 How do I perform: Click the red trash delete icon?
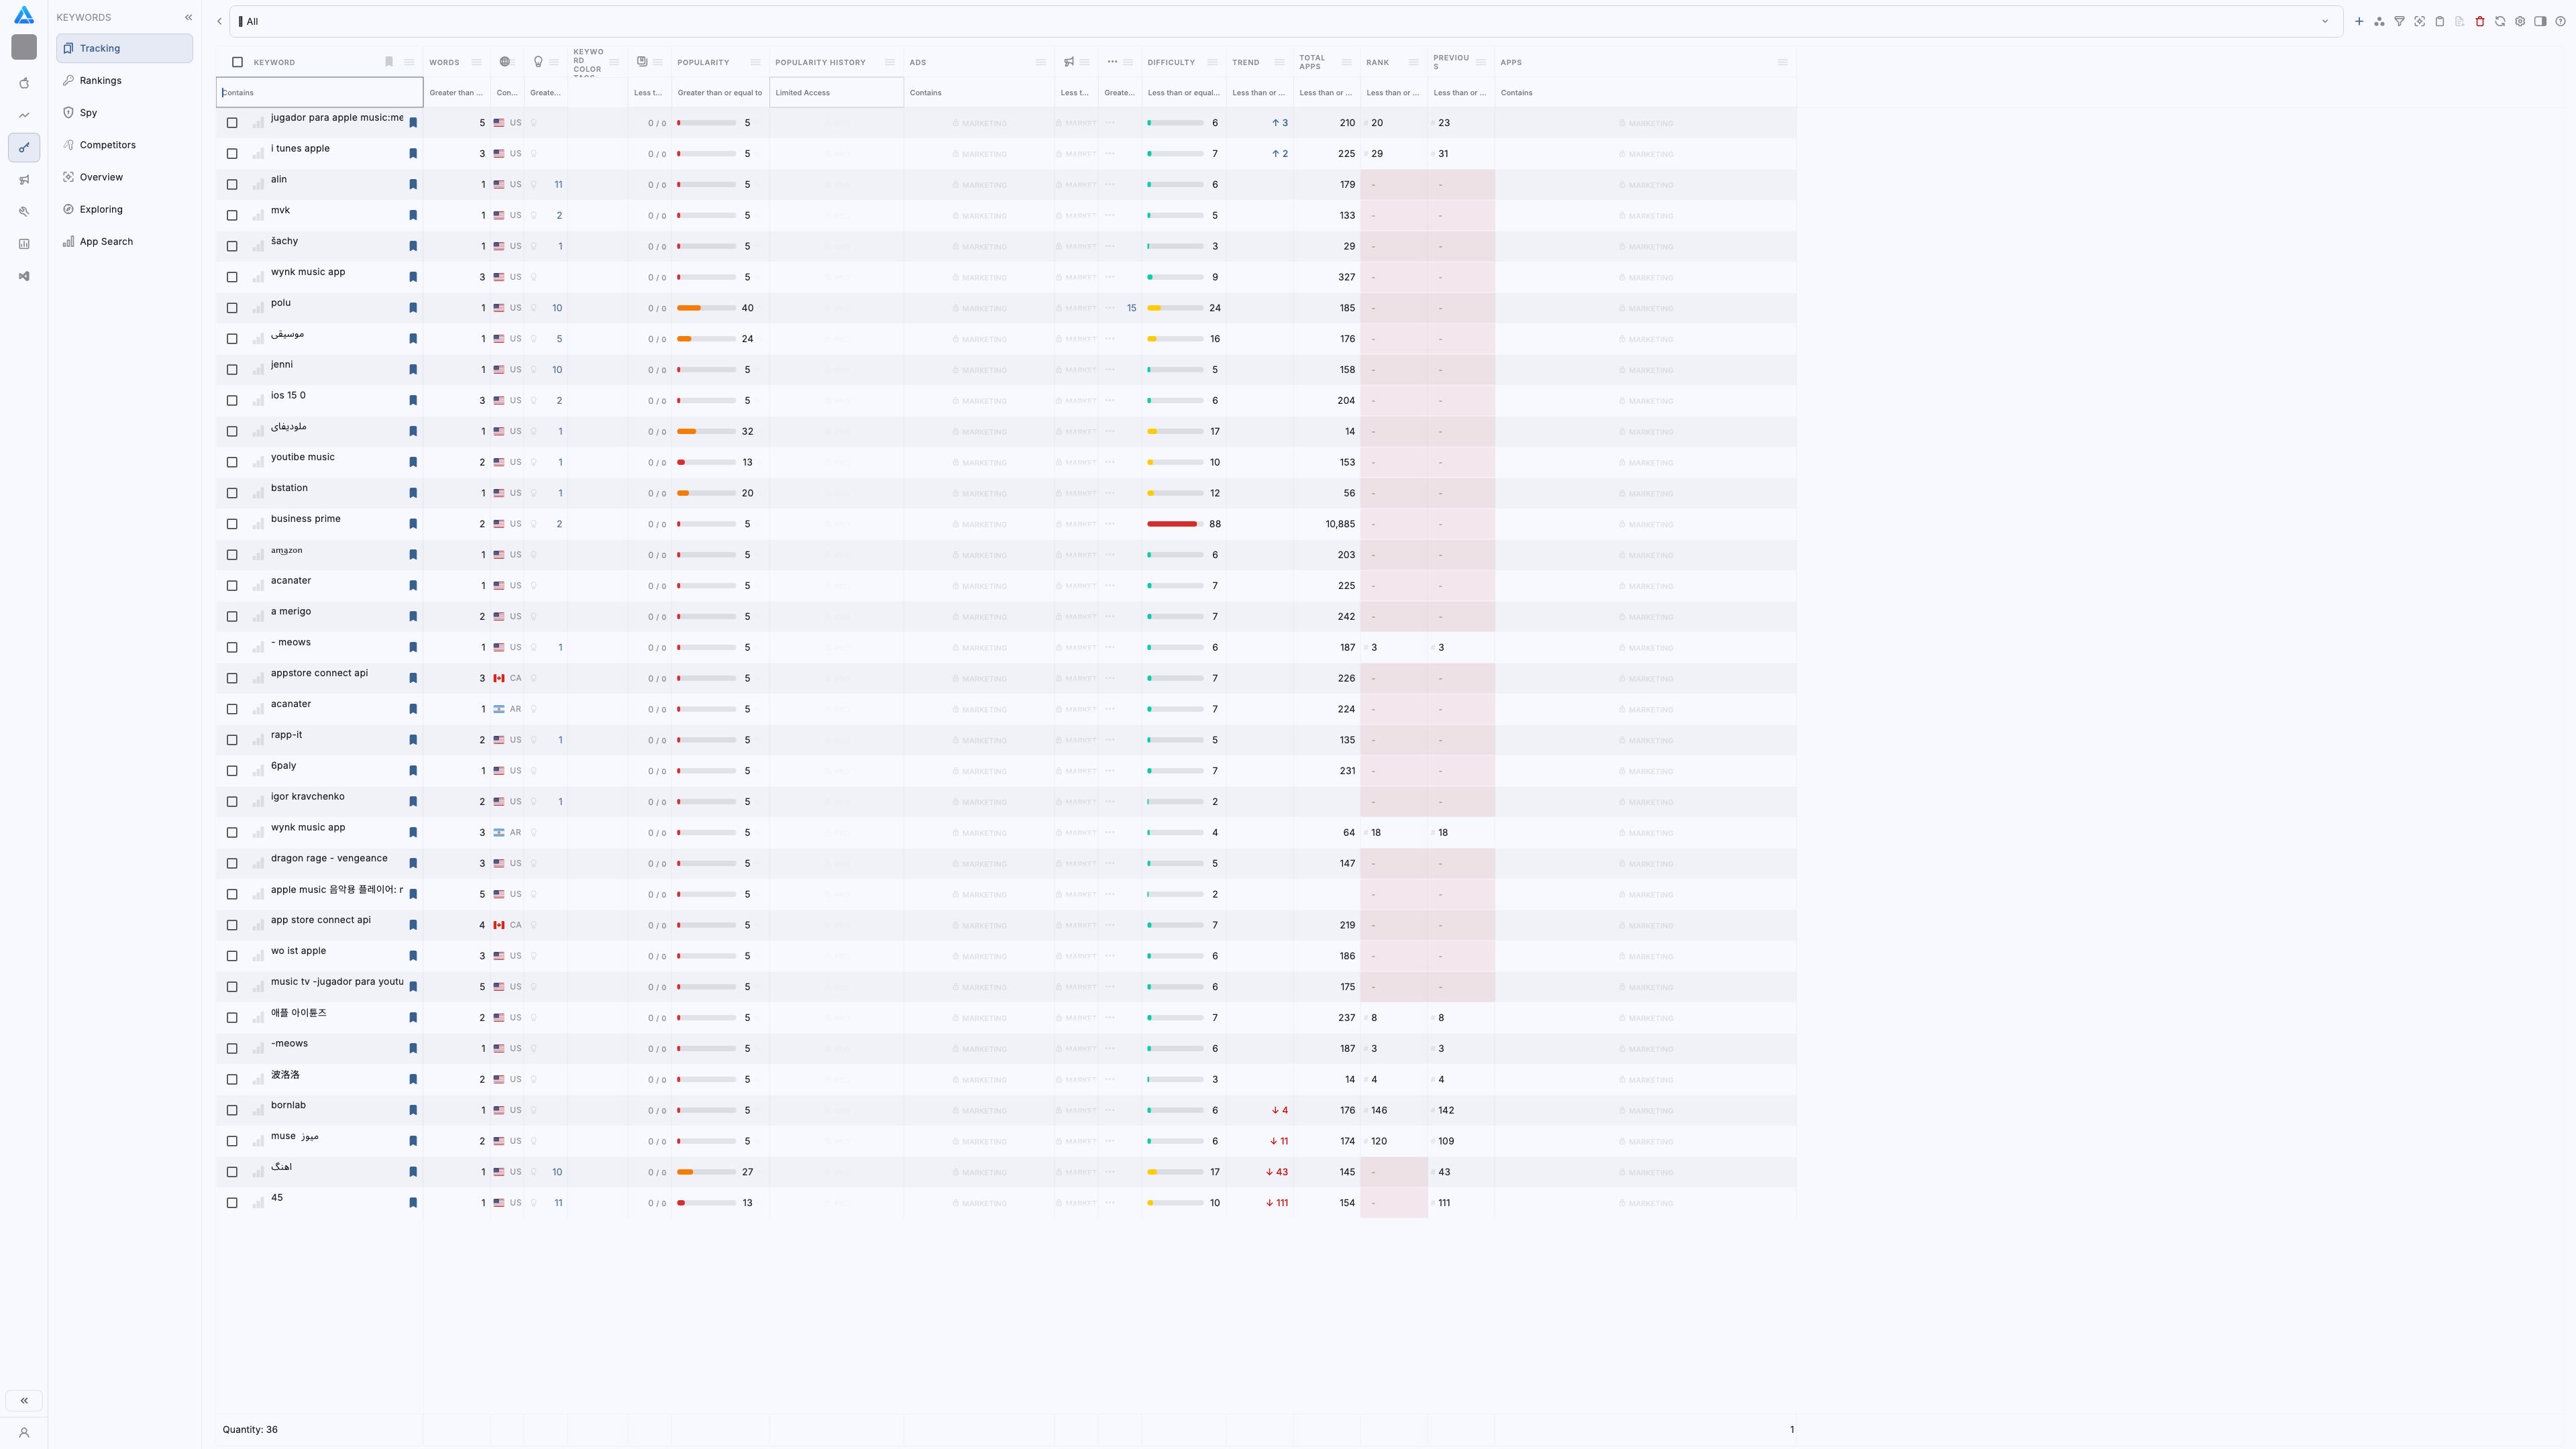pos(2480,21)
